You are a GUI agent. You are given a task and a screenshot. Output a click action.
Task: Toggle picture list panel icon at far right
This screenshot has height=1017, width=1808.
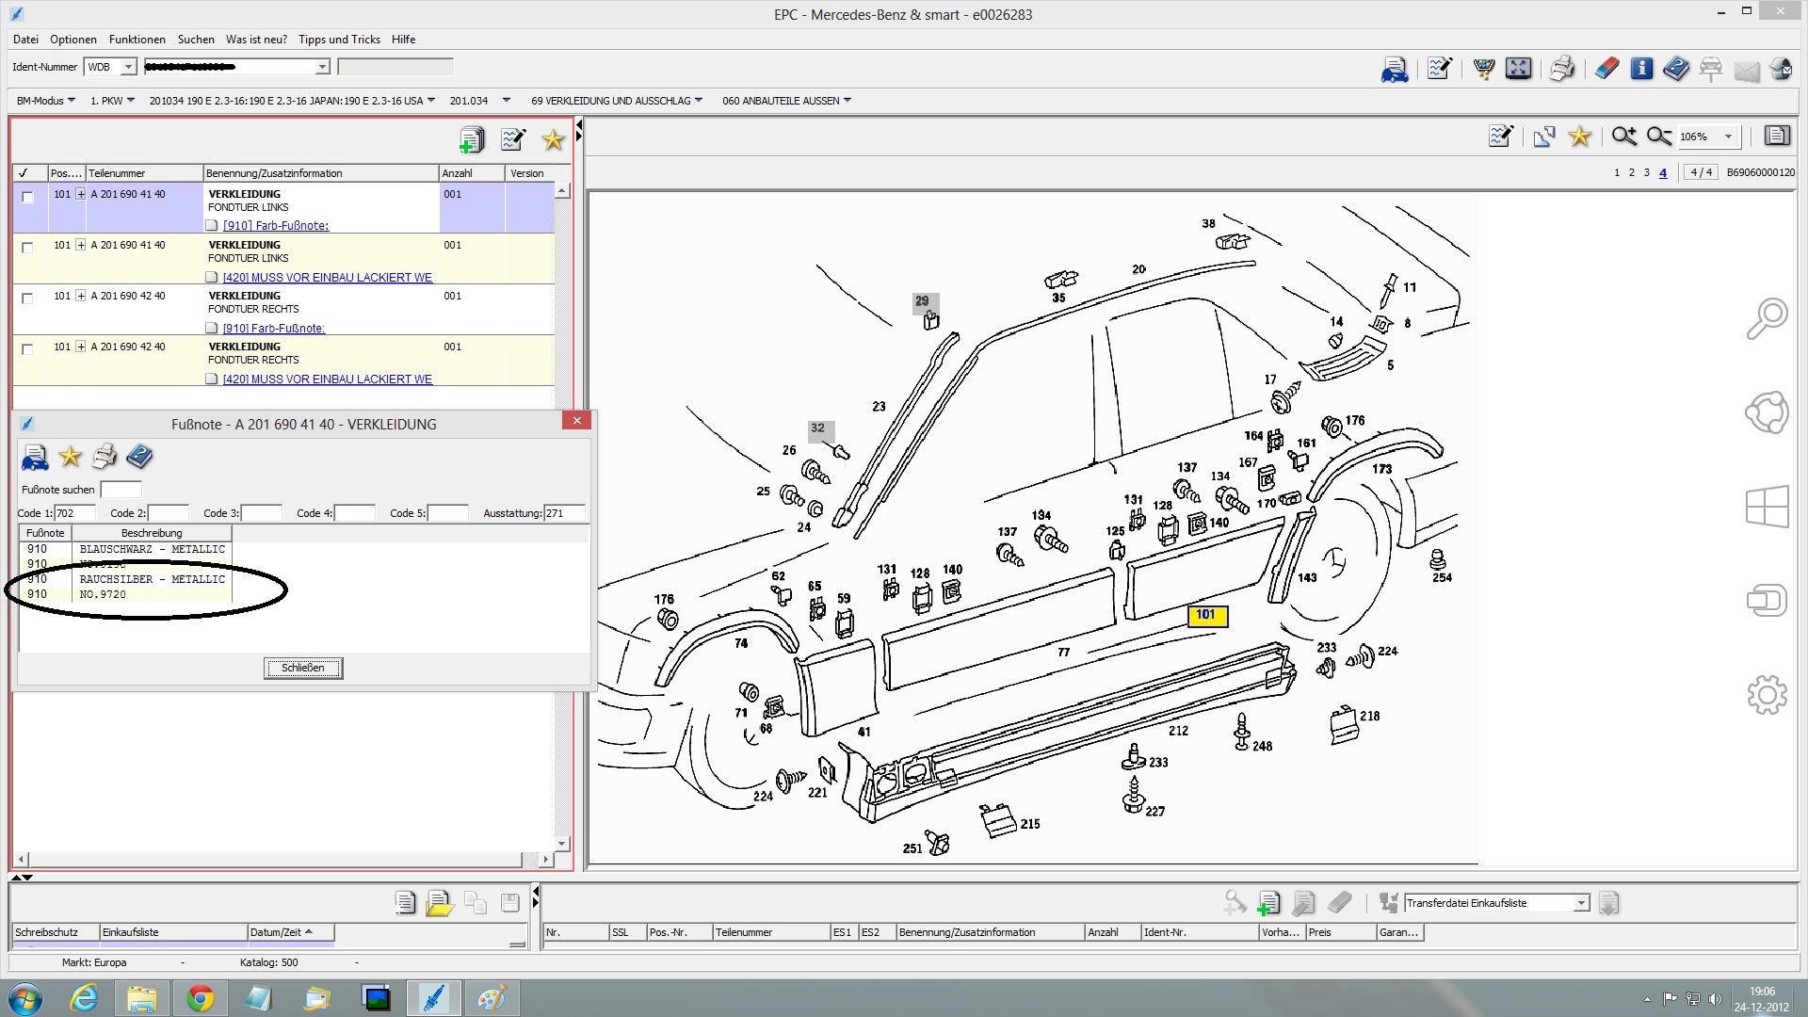[1777, 137]
